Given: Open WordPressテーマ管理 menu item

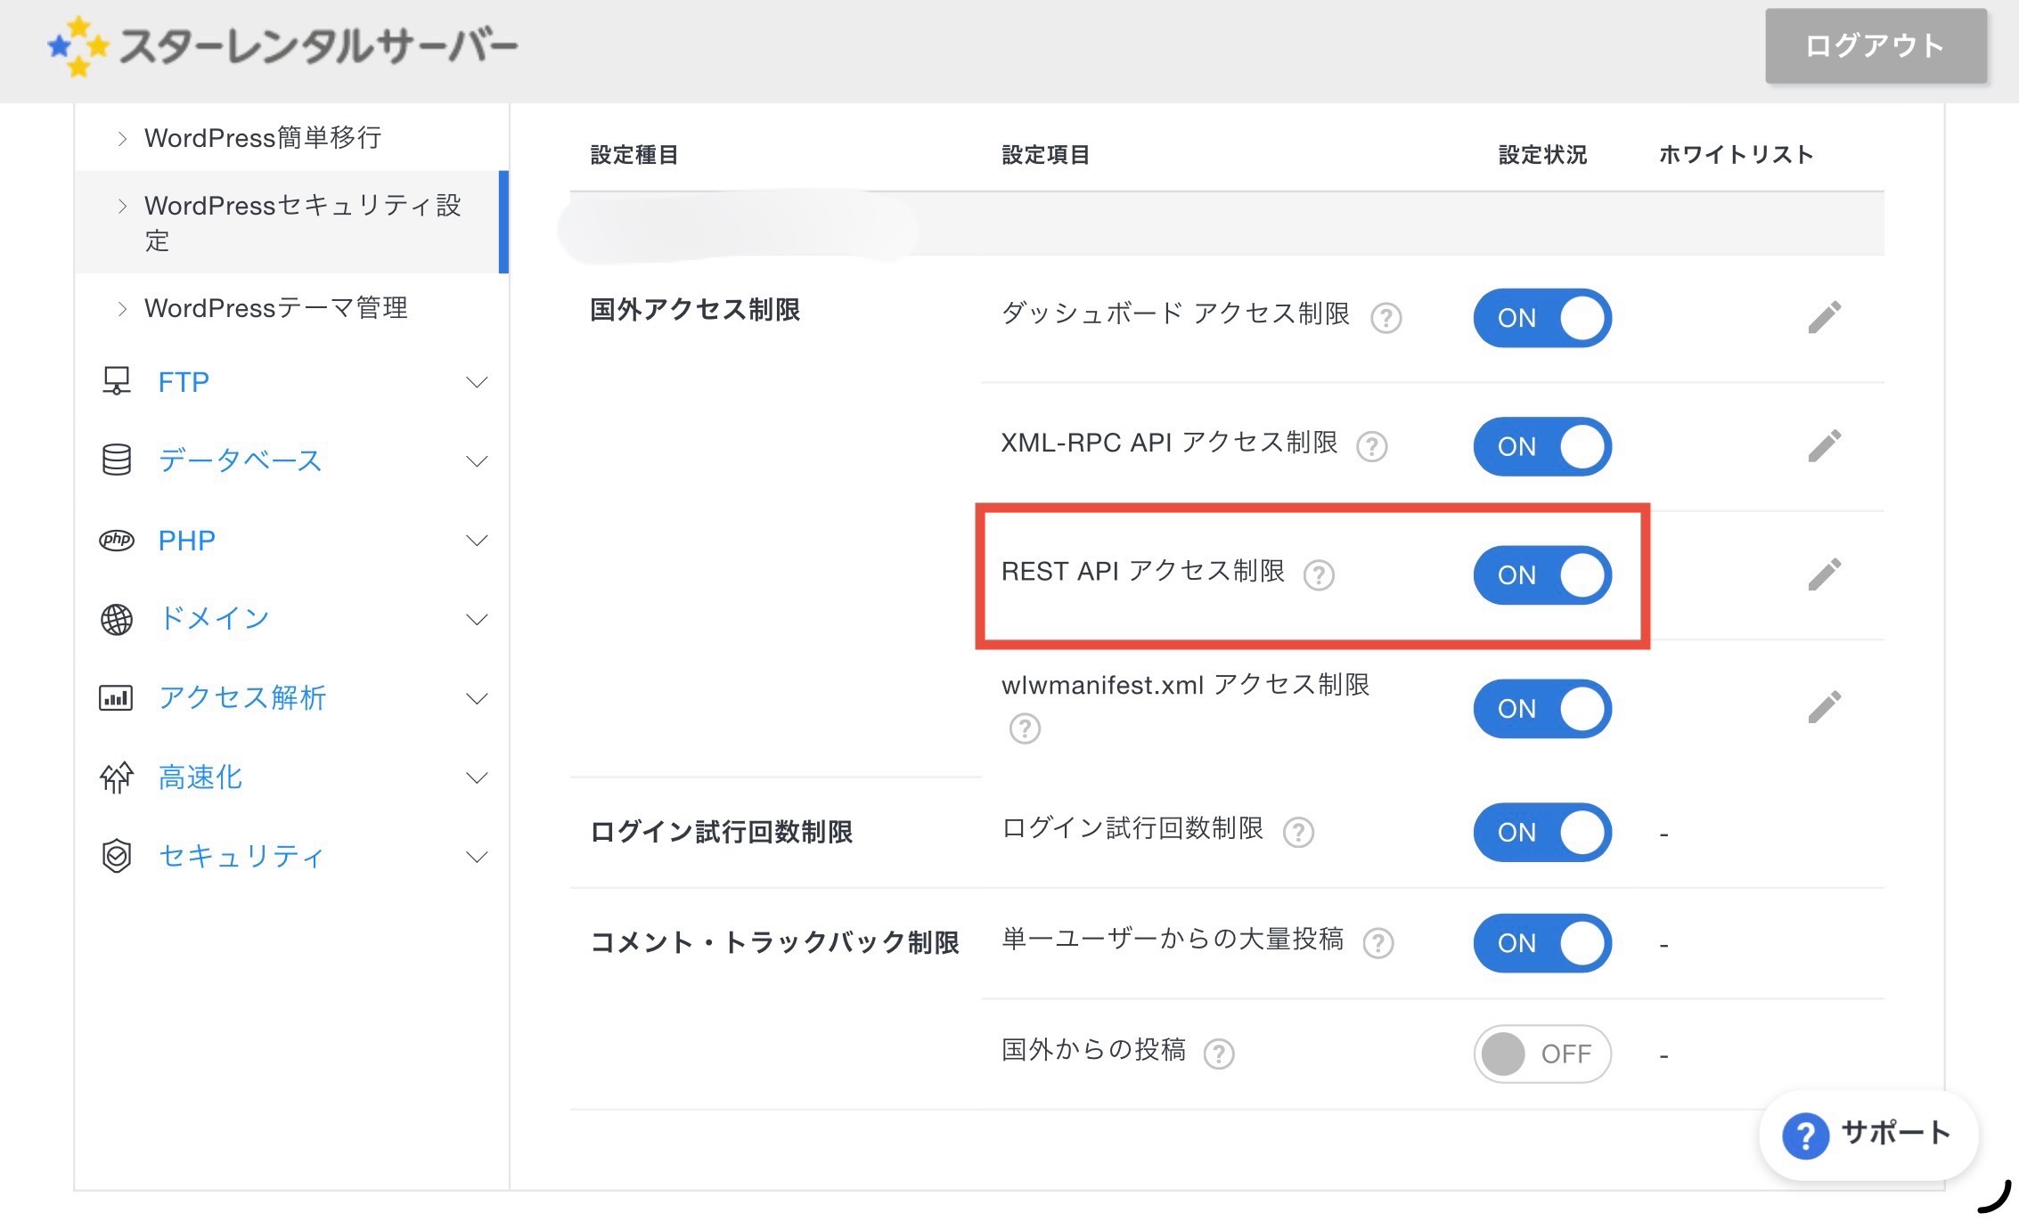Looking at the screenshot, I should 275,308.
